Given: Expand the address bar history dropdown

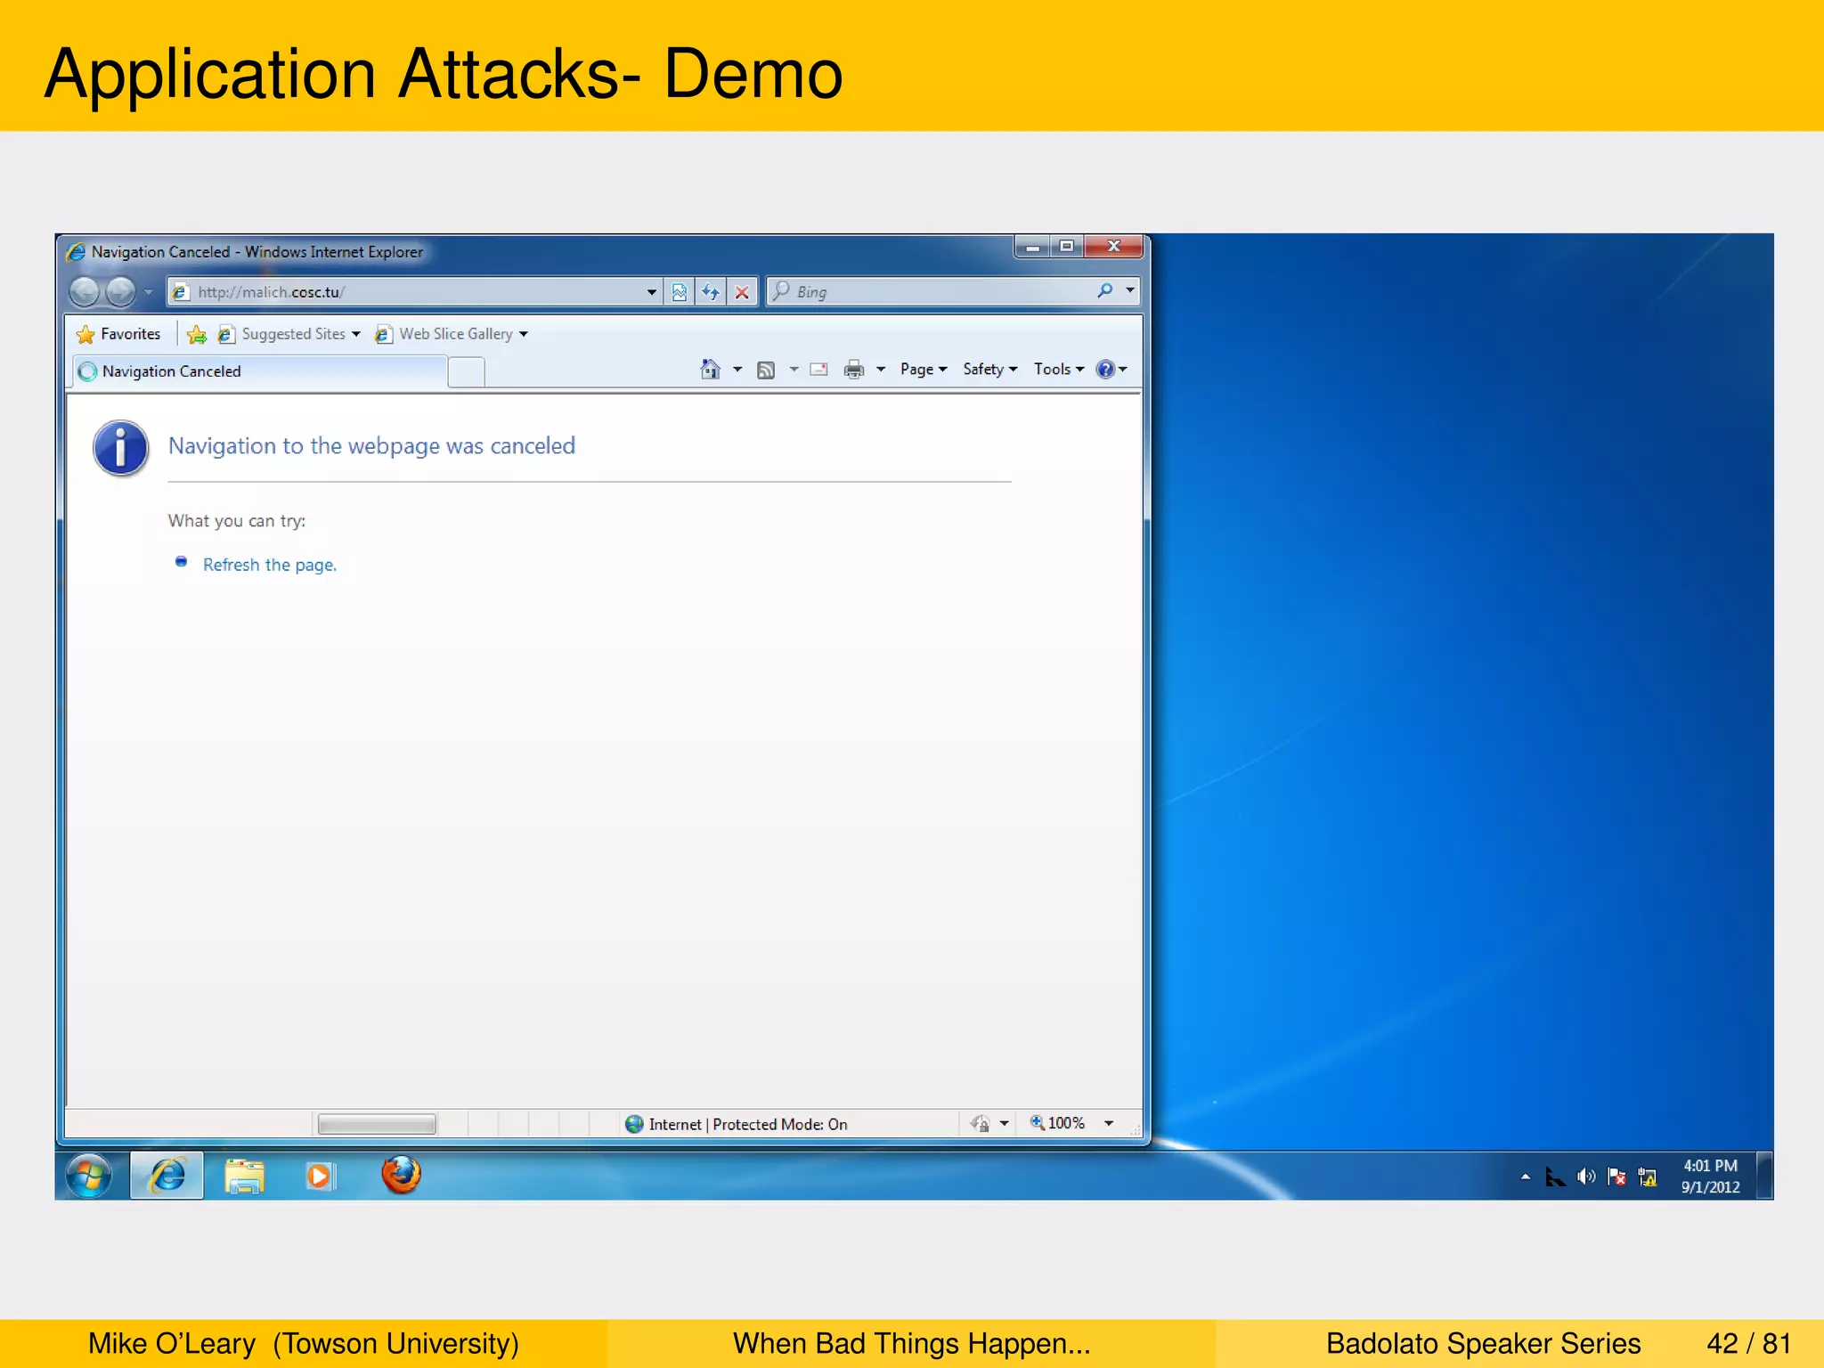Looking at the screenshot, I should 652,291.
